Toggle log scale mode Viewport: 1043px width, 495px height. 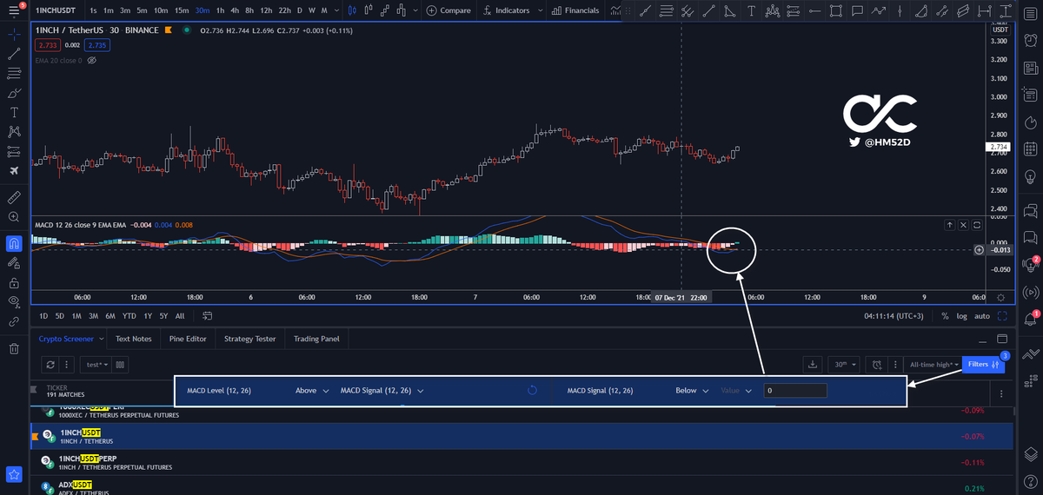[x=962, y=316]
